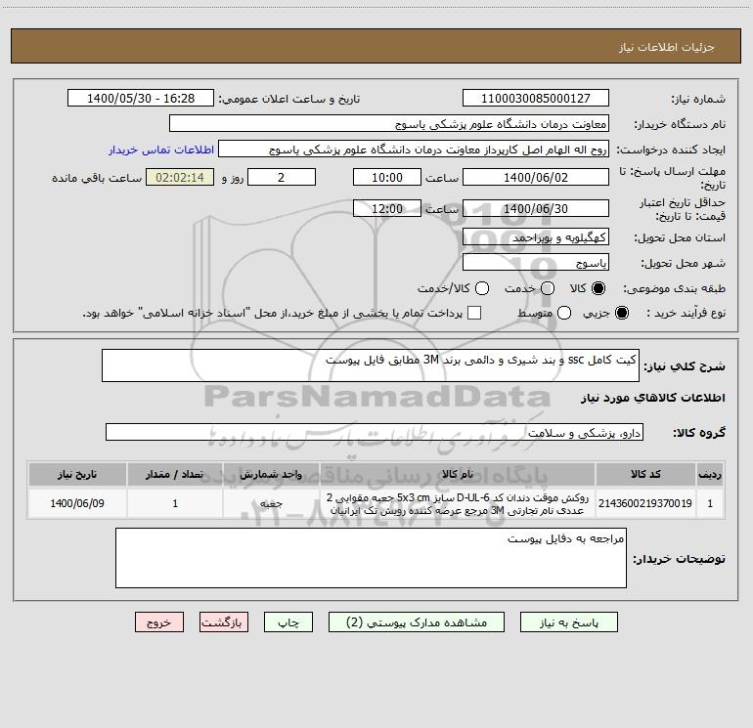The width and height of the screenshot is (753, 728).
Task: Click the deadline time field 10:00
Action: pos(387,177)
